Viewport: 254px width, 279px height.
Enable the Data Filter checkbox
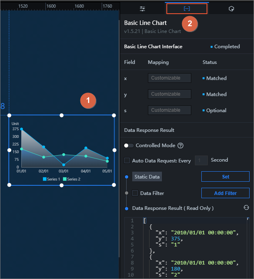click(135, 193)
